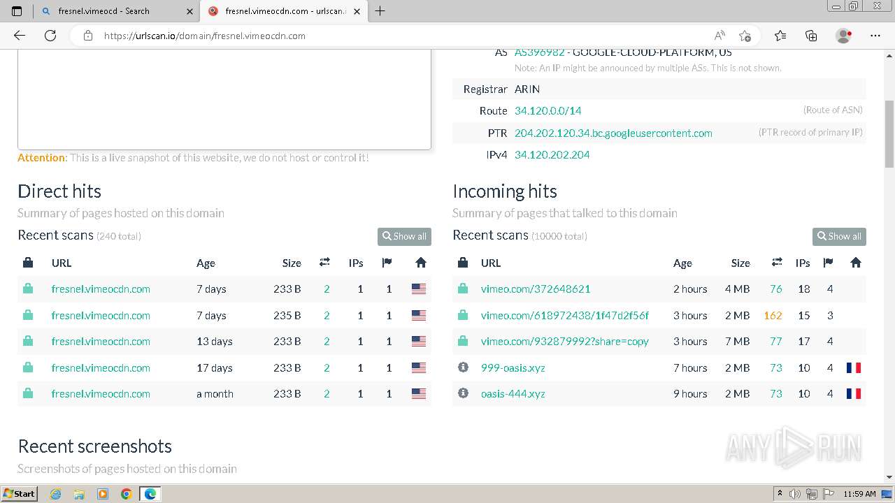
Task: Click the URL column header in Incoming hits
Action: tap(491, 263)
